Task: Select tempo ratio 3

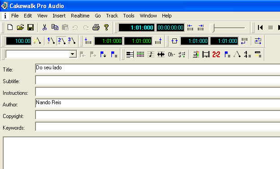Action: coord(72,41)
